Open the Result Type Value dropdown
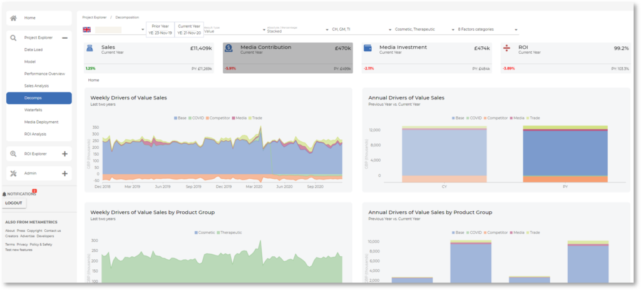Viewport: 641px width, 290px height. point(235,30)
